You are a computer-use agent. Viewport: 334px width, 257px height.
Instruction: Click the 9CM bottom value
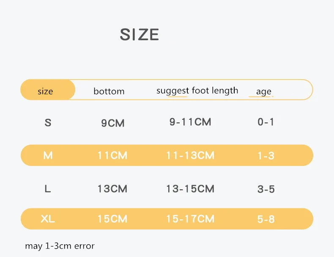tap(112, 123)
